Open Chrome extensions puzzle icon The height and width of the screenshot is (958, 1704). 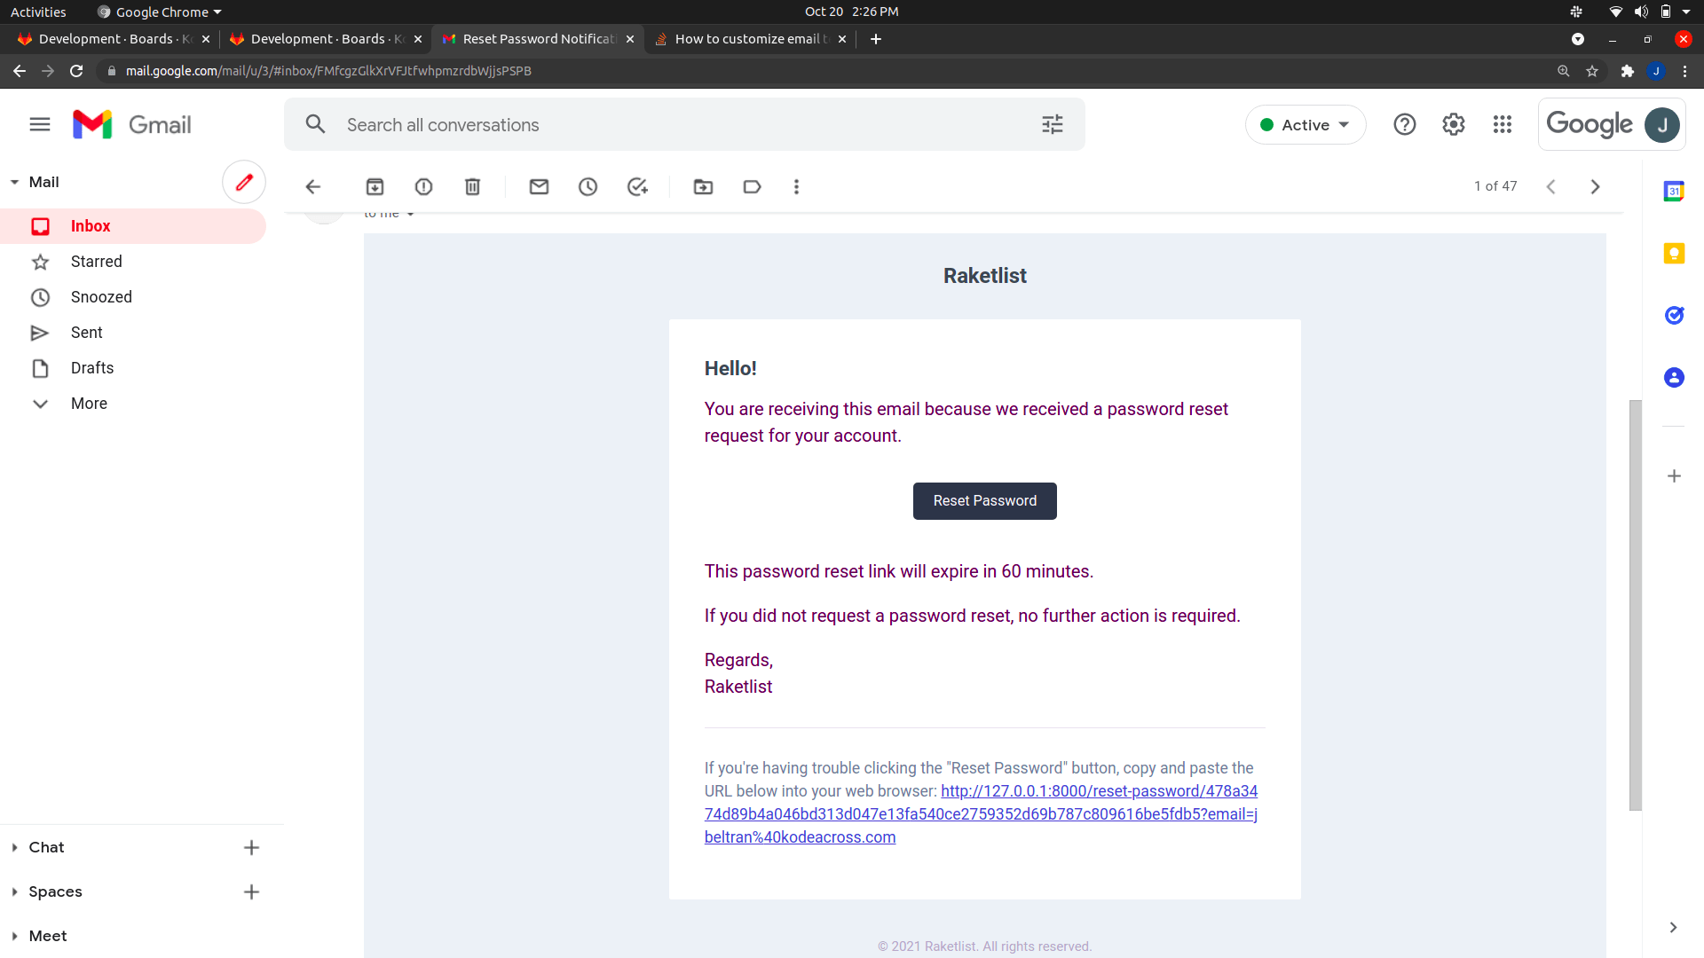1627,71
